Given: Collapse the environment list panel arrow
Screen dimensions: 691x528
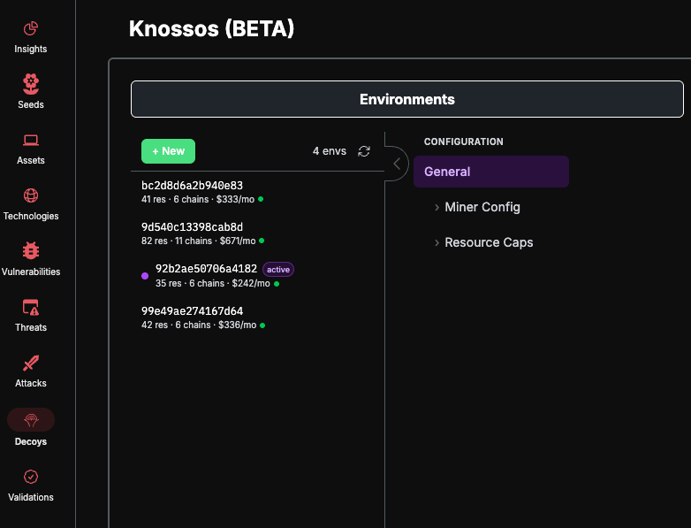Looking at the screenshot, I should coord(397,164).
